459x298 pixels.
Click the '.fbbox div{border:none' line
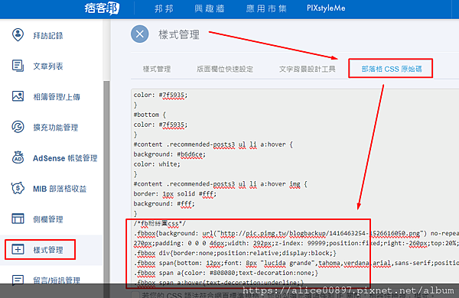point(236,253)
